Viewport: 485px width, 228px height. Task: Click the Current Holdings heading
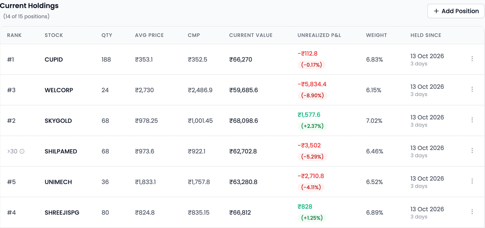(29, 6)
